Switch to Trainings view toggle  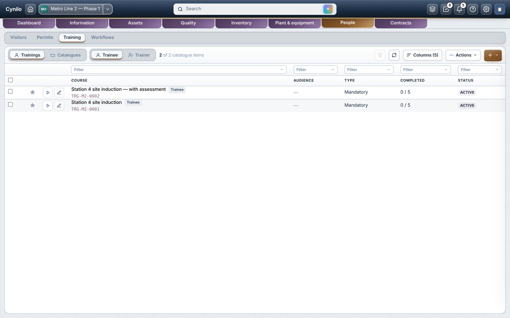tap(27, 55)
